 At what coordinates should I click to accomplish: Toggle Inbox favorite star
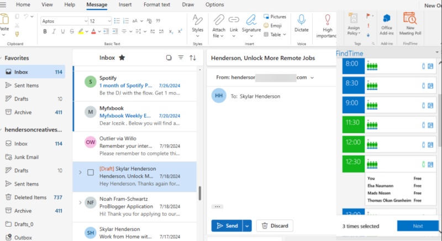122,58
